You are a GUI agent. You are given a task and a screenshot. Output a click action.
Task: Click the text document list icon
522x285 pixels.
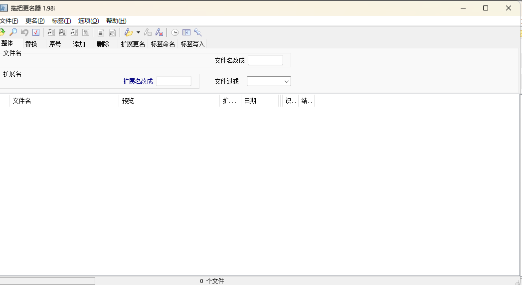(x=101, y=32)
